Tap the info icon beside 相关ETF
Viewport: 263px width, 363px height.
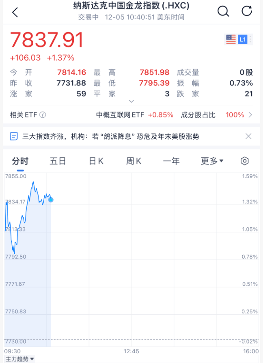(43, 115)
